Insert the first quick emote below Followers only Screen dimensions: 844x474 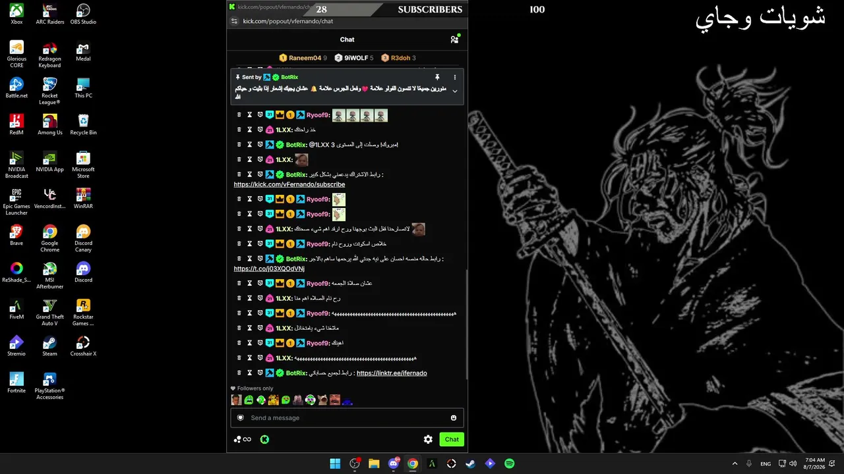236,400
